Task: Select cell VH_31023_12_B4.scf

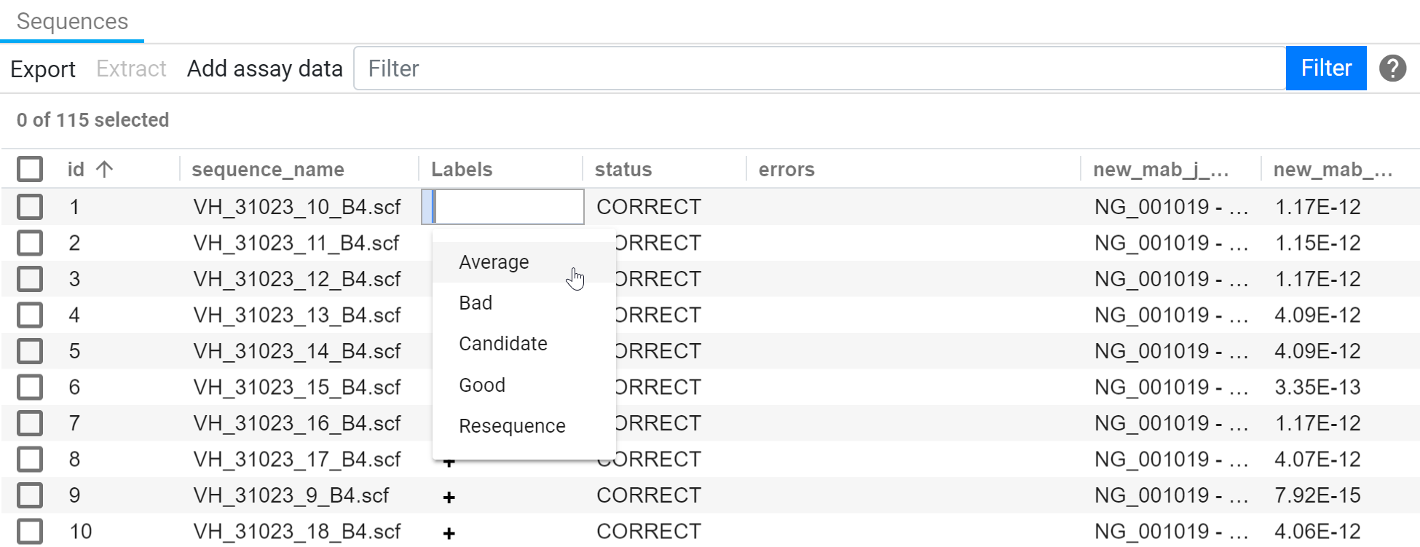Action: click(297, 279)
